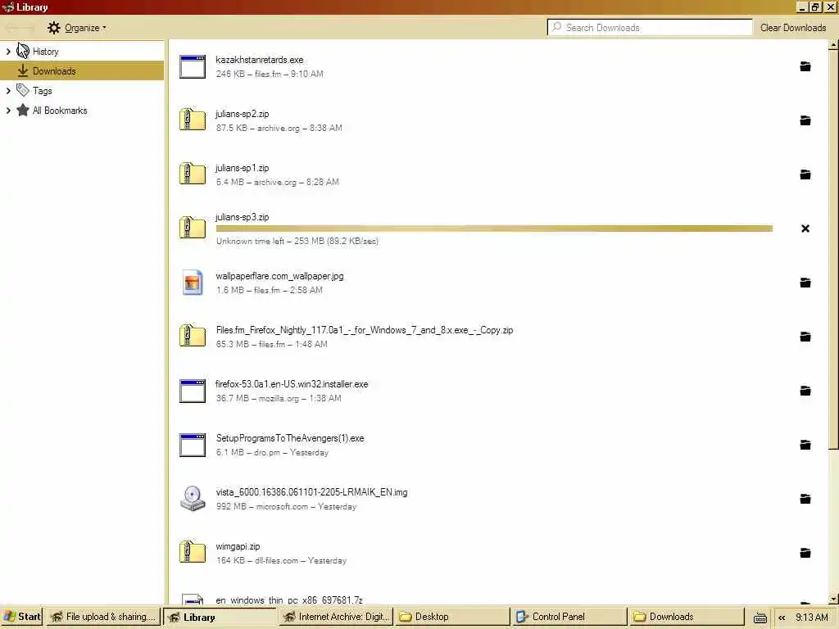Image resolution: width=839 pixels, height=629 pixels.
Task: Click the julians-sp3.zip archive icon
Action: pyautogui.click(x=192, y=228)
